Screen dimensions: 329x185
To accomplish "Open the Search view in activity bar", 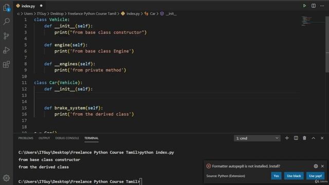I will [7, 22].
